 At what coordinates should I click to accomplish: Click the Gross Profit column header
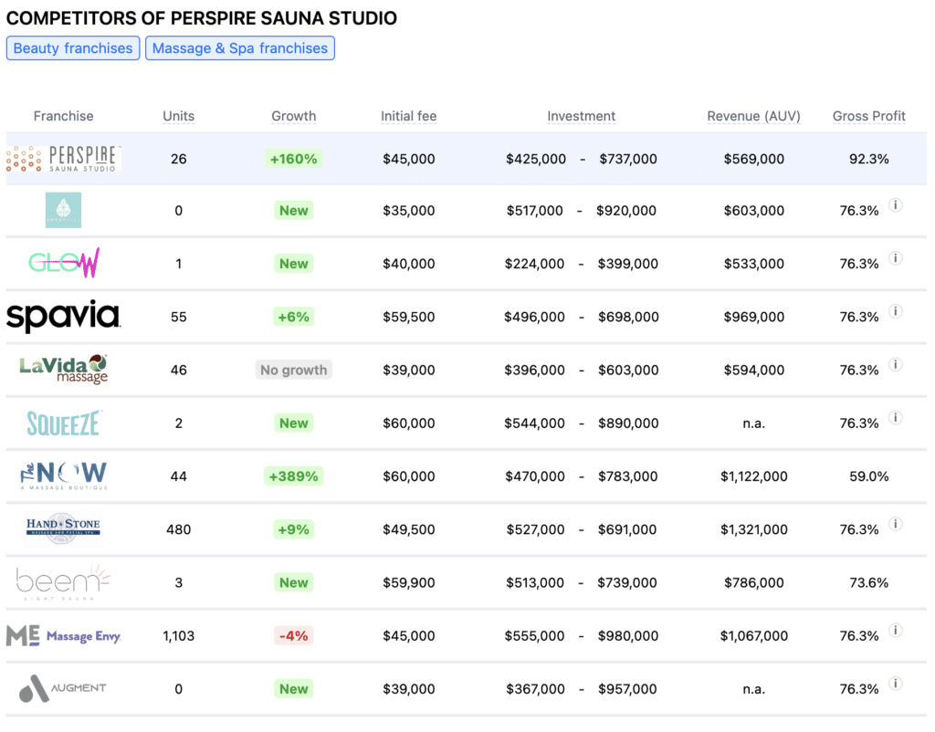click(x=869, y=116)
